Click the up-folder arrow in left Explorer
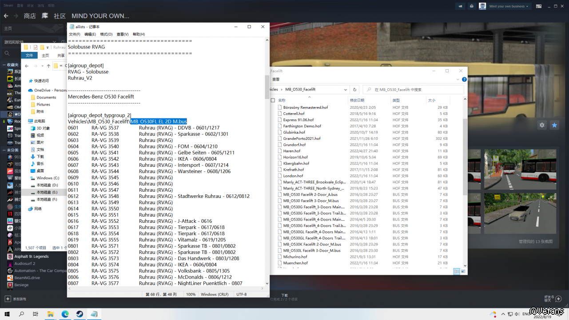 tap(48, 66)
